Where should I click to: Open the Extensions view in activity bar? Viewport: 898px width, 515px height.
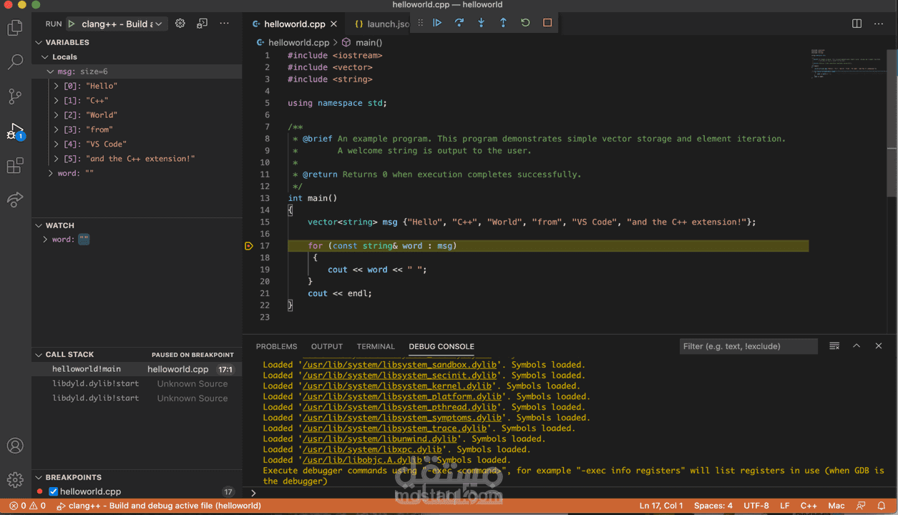point(15,167)
